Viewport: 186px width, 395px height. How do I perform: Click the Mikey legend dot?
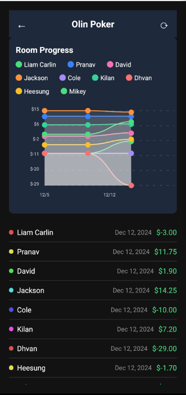coord(64,91)
